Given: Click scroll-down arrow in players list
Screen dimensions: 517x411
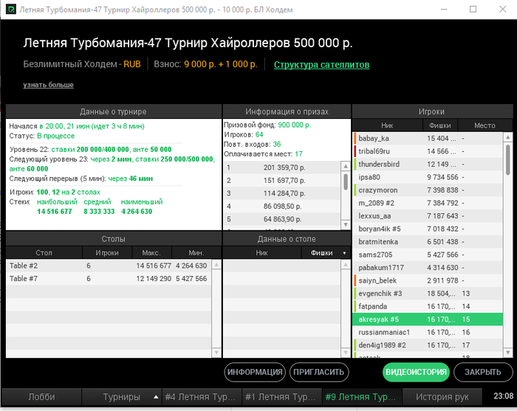Looking at the screenshot, I should click(508, 353).
